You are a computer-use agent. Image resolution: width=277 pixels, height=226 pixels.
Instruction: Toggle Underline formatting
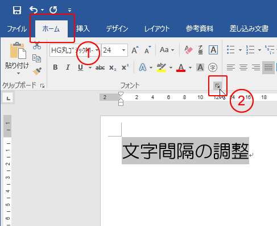pyautogui.click(x=80, y=67)
